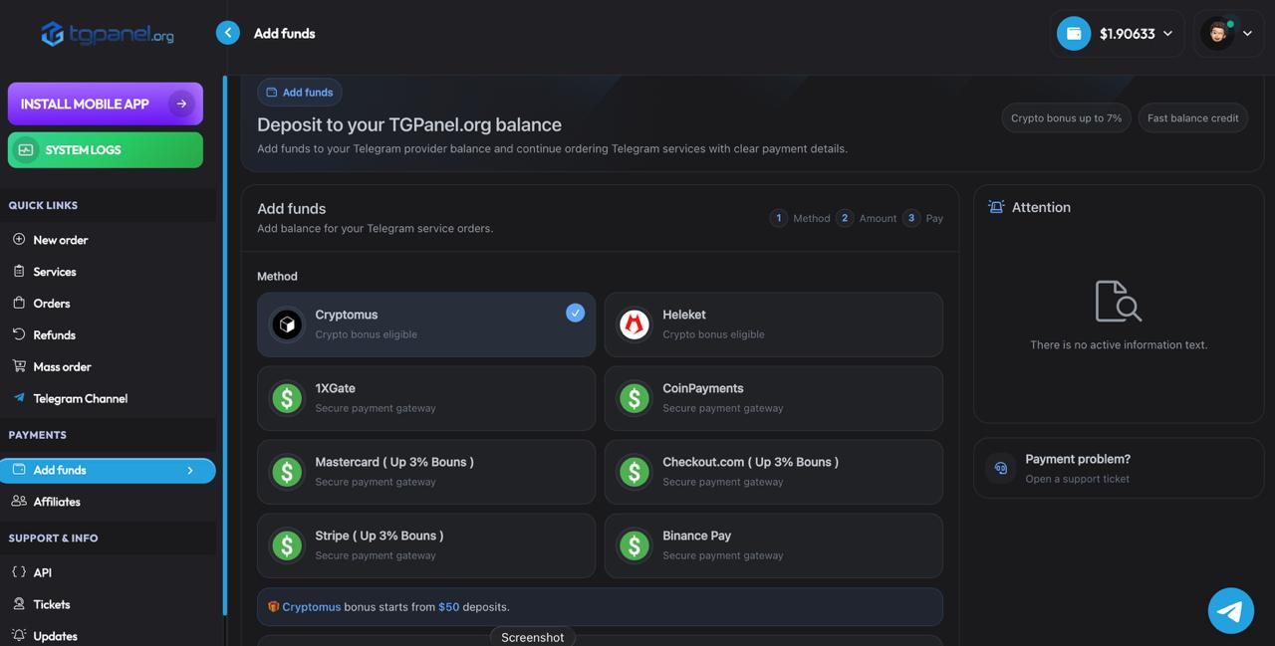
Task: Open the $1.90633 balance dropdown
Action: pos(1118,34)
